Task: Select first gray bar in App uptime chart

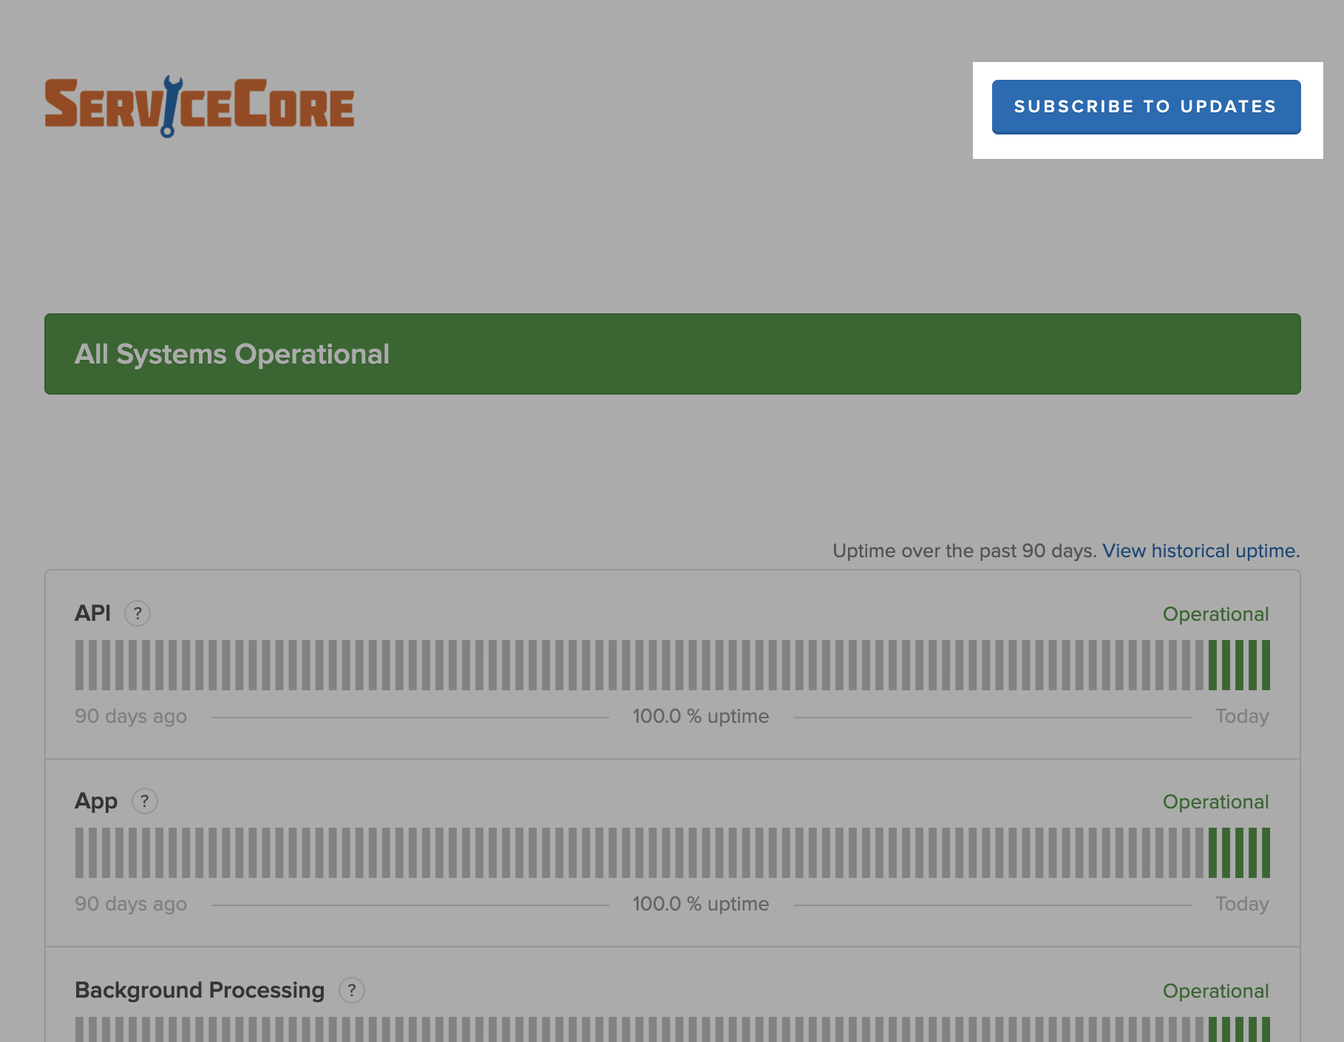Action: (x=79, y=853)
